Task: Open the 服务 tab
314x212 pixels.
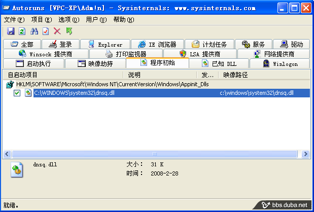Action: [254, 44]
